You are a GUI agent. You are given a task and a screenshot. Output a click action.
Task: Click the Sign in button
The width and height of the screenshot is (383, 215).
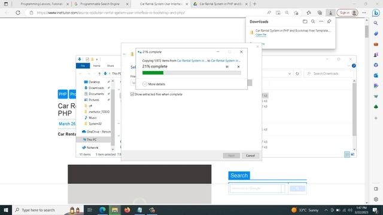(347, 13)
